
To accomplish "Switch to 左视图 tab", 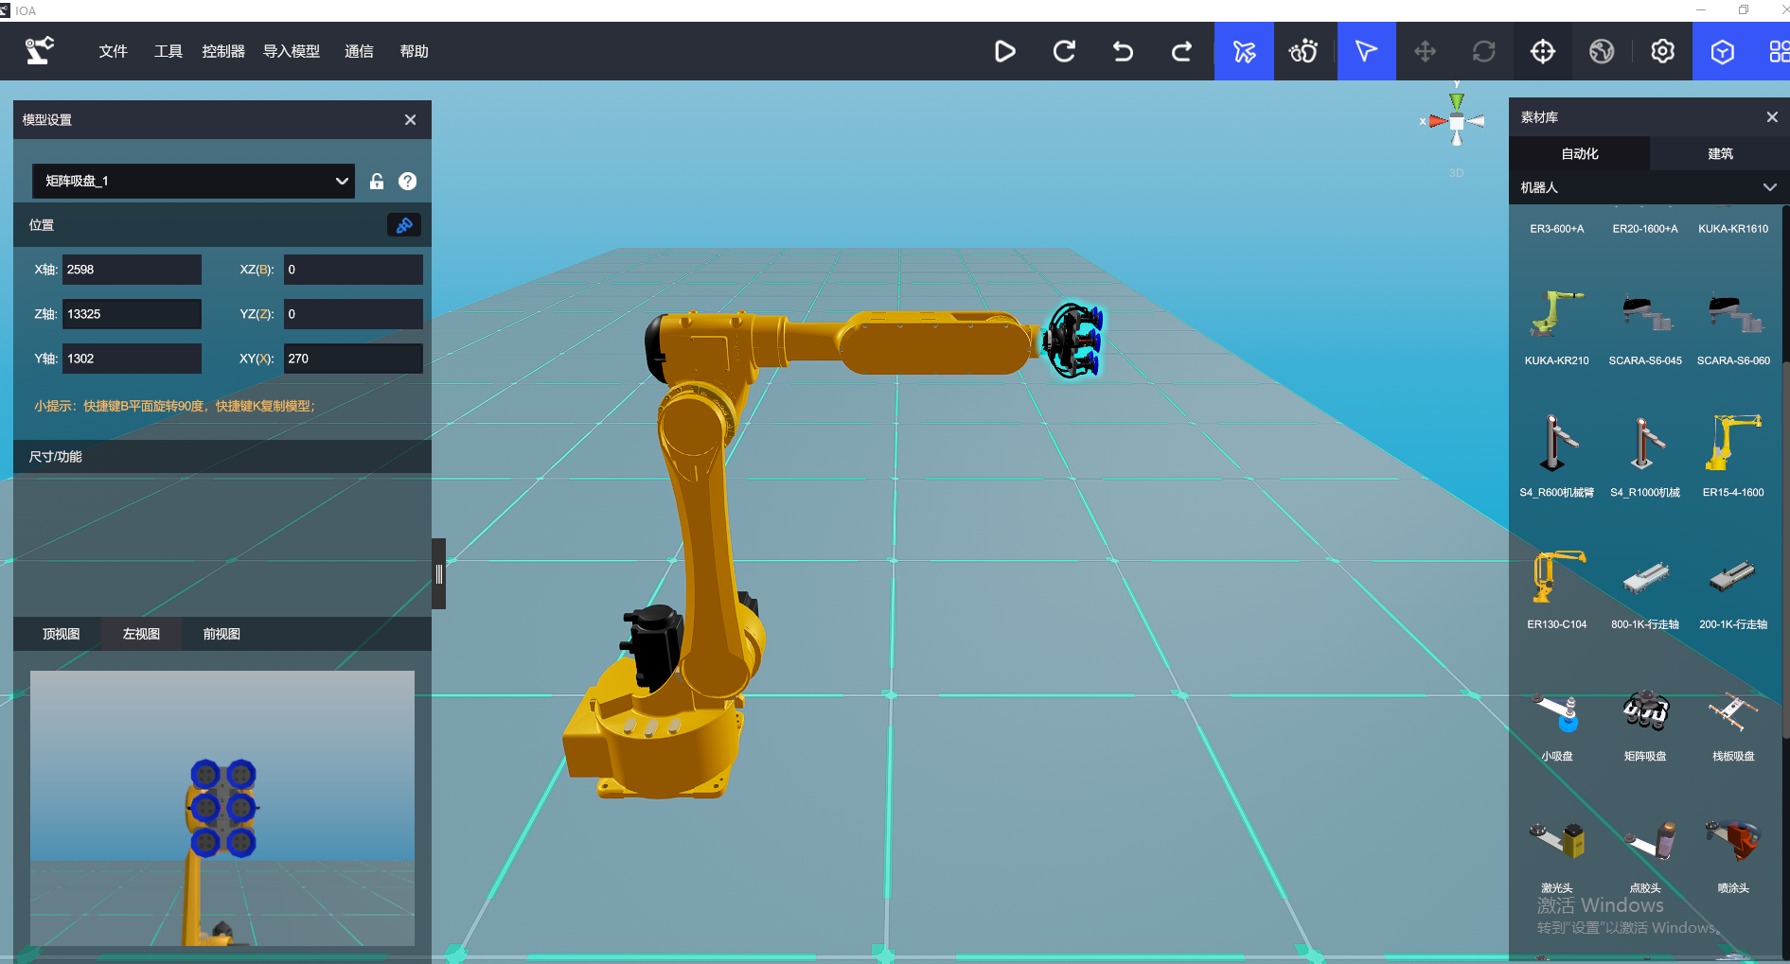I will (x=142, y=634).
